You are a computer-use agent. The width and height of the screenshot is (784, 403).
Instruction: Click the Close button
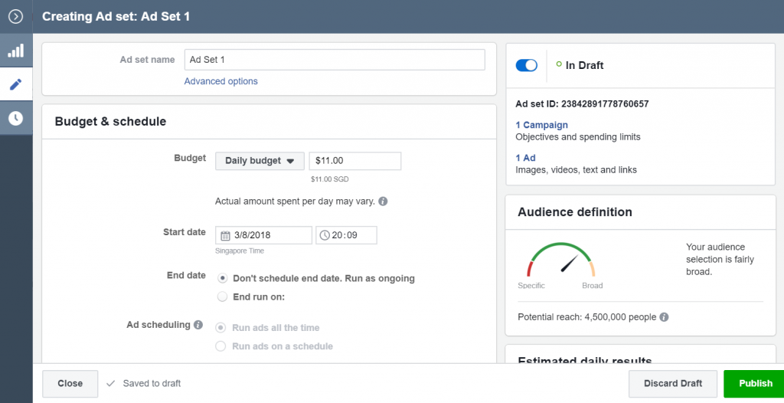(70, 384)
